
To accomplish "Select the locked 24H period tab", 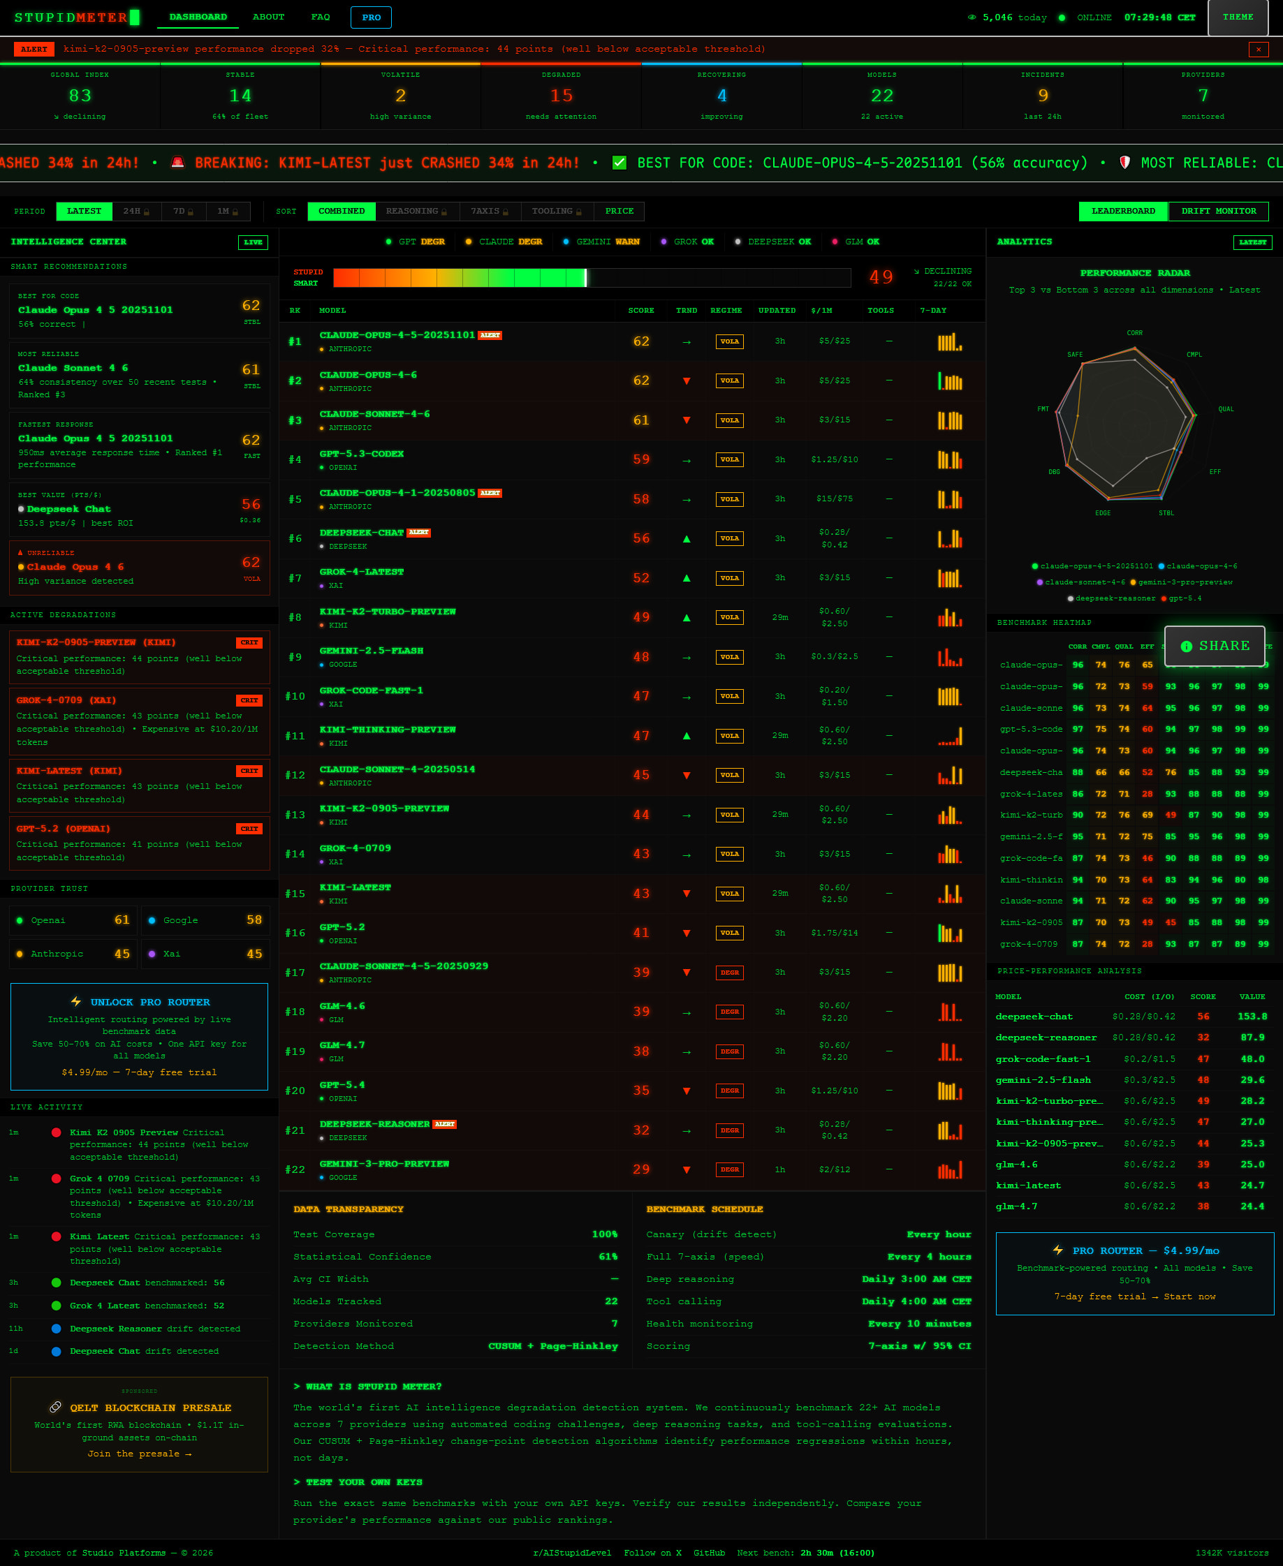I will [x=136, y=212].
